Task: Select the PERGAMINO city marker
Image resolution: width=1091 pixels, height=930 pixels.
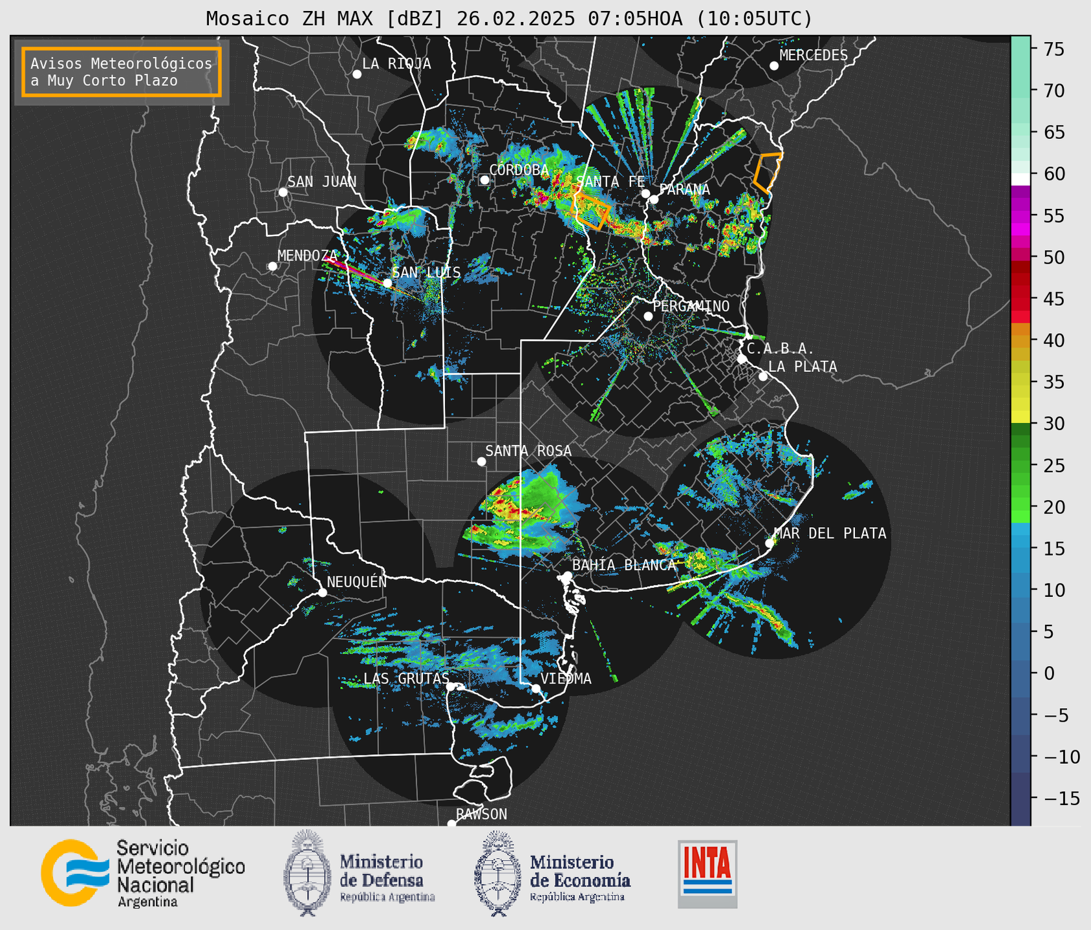Action: (648, 316)
